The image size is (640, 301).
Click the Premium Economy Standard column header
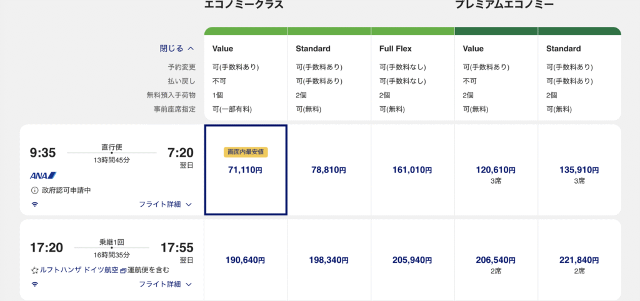564,49
